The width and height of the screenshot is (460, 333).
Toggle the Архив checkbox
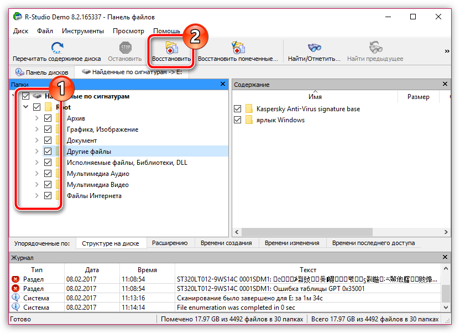click(x=48, y=118)
